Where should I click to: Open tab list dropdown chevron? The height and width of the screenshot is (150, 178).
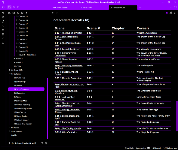(171, 7)
